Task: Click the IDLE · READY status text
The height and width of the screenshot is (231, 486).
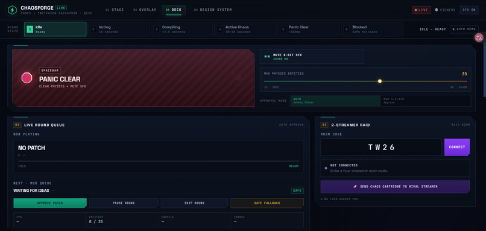Action: pos(433,29)
